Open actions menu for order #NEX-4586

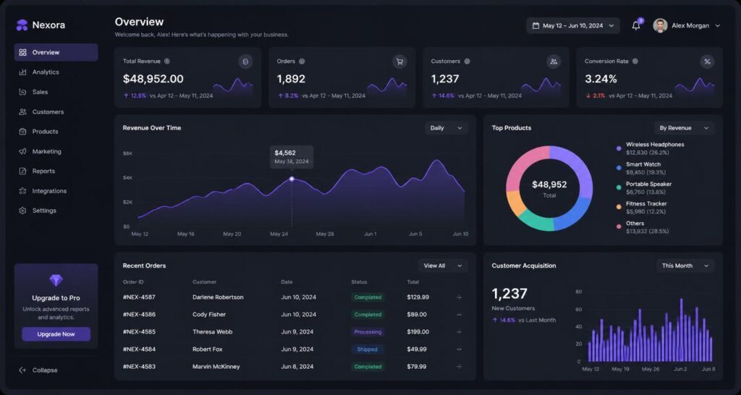click(459, 315)
